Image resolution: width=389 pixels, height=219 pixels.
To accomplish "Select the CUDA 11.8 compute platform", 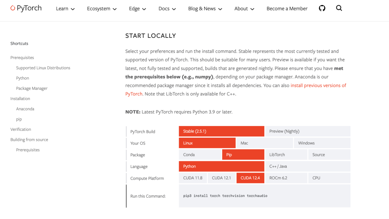I will (193, 178).
